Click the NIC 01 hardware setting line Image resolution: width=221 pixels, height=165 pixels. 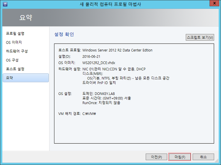pyautogui.click(x=114, y=69)
